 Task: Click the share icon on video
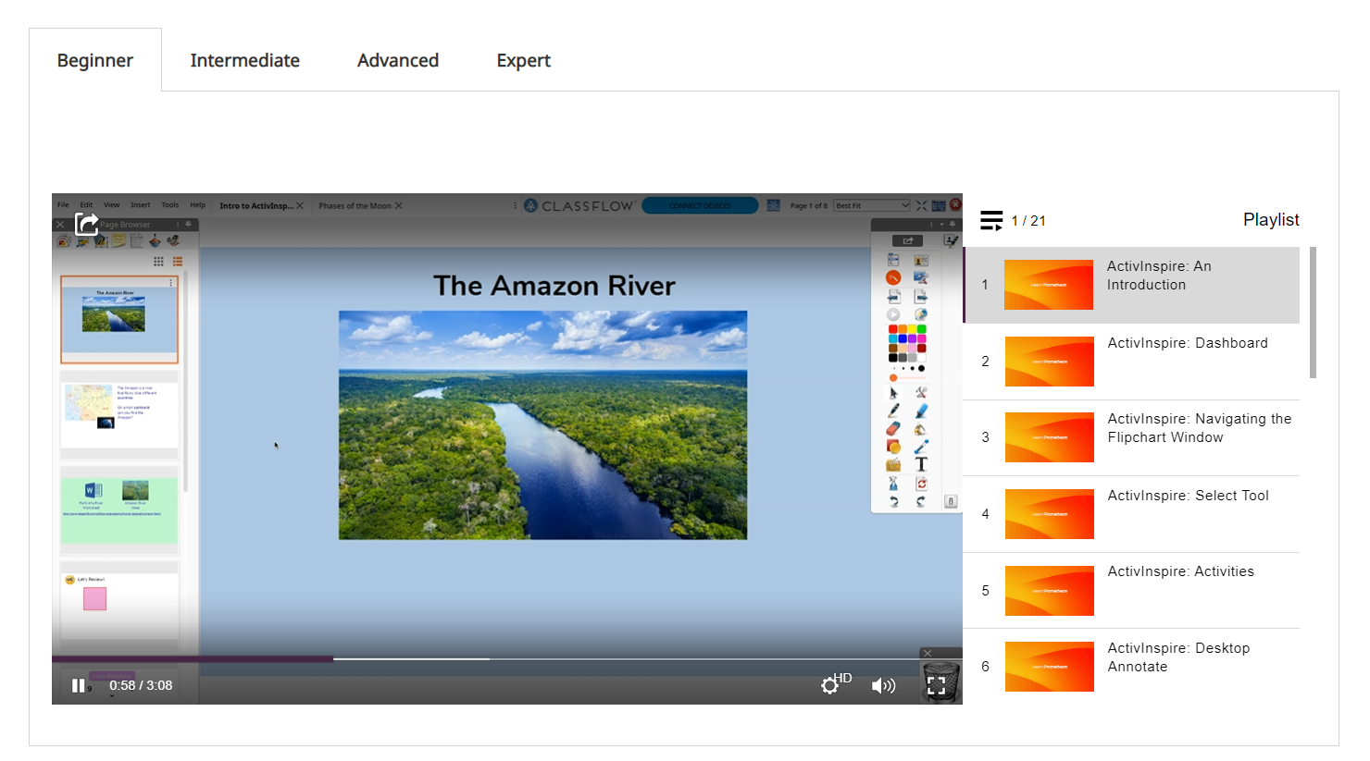(86, 224)
